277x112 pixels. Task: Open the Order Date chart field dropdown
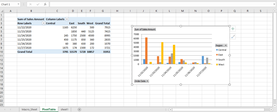141,81
